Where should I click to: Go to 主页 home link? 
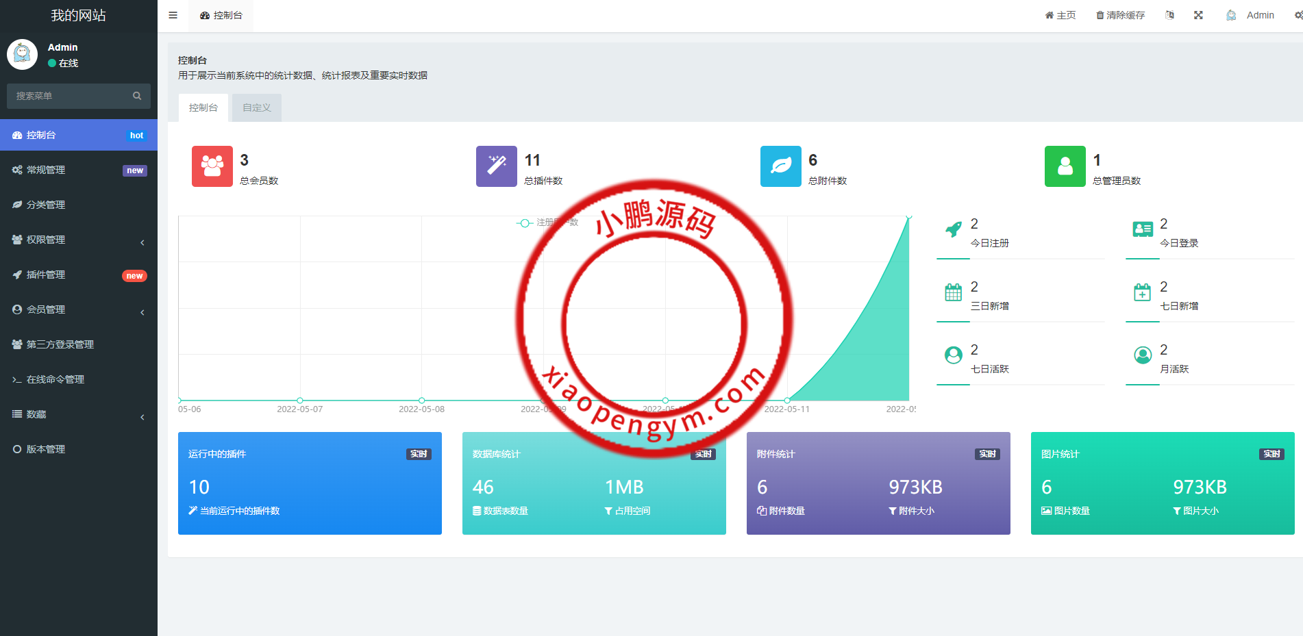point(1060,15)
